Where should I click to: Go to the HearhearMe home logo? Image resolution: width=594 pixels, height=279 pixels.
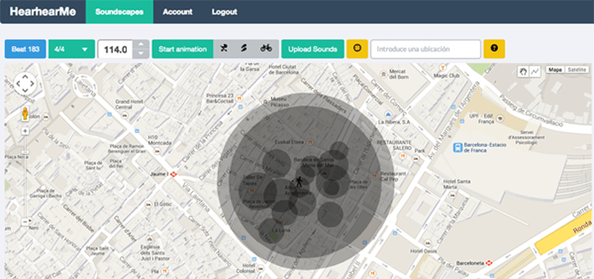coord(43,12)
